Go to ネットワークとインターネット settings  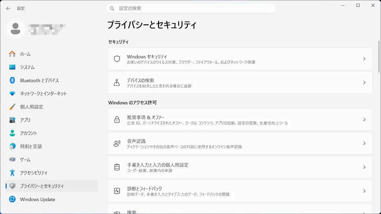tap(43, 94)
